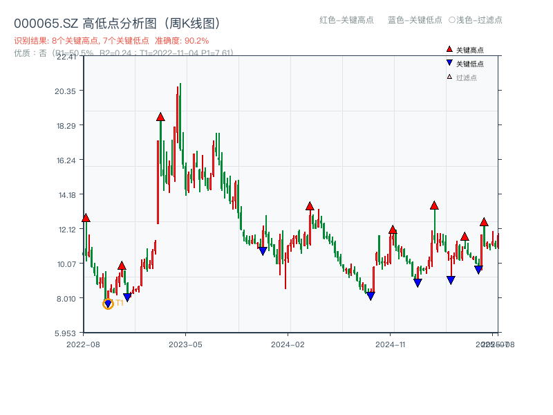The height and width of the screenshot is (415, 553).
Task: Click the blue down triangle below the 2023-era pullback
Action: point(263,250)
